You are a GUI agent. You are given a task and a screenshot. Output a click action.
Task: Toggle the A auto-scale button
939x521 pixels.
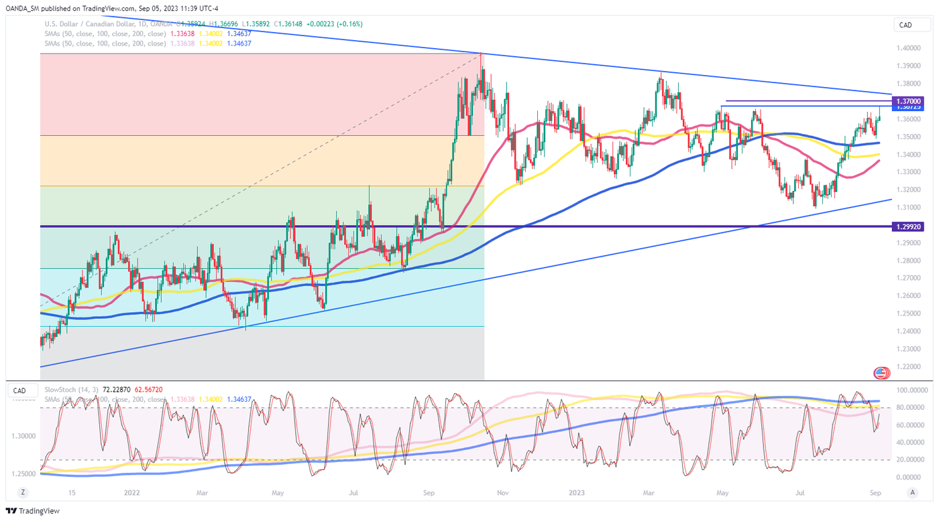(x=912, y=492)
